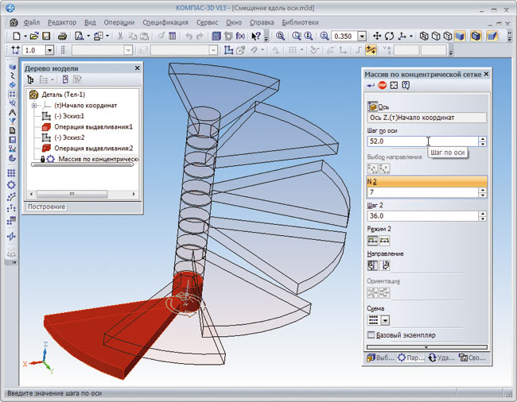Click the f(x) variables icon in toolbar
517x402 pixels.
[240, 37]
